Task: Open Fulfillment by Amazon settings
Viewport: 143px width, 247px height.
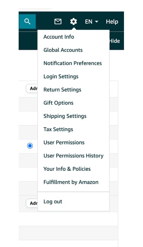Action: [x=71, y=182]
